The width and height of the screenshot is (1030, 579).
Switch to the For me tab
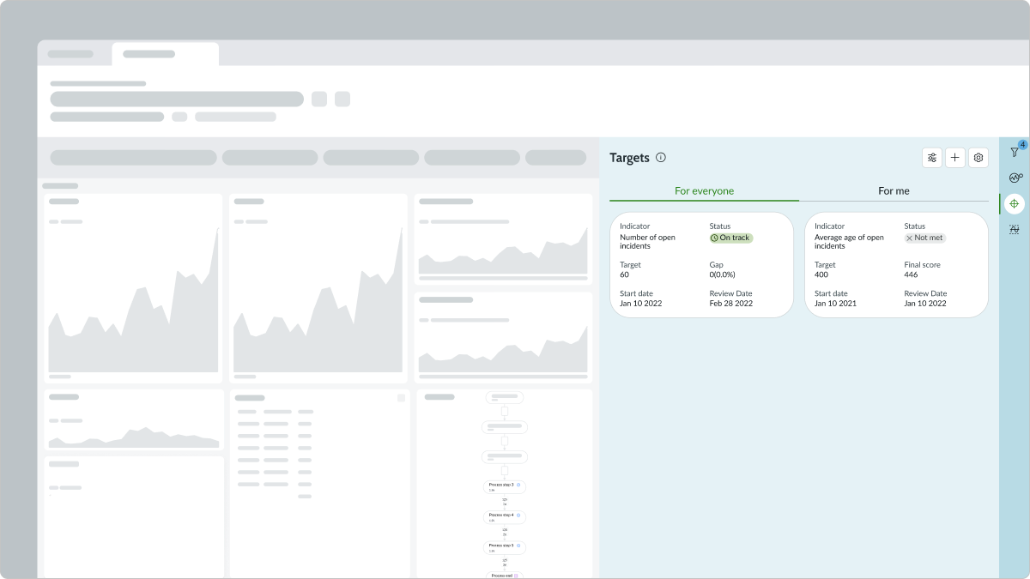click(894, 191)
